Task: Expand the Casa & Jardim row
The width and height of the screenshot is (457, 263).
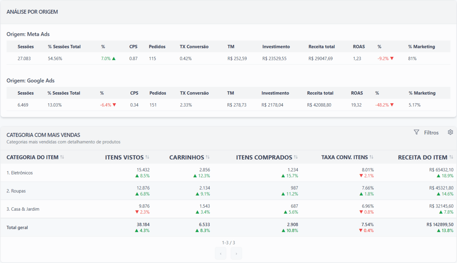Action: click(x=228, y=209)
